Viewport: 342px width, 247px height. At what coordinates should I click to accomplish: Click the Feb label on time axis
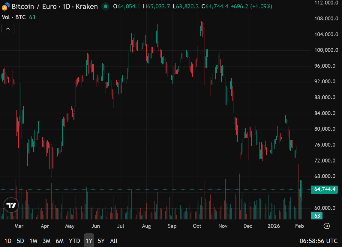299,226
